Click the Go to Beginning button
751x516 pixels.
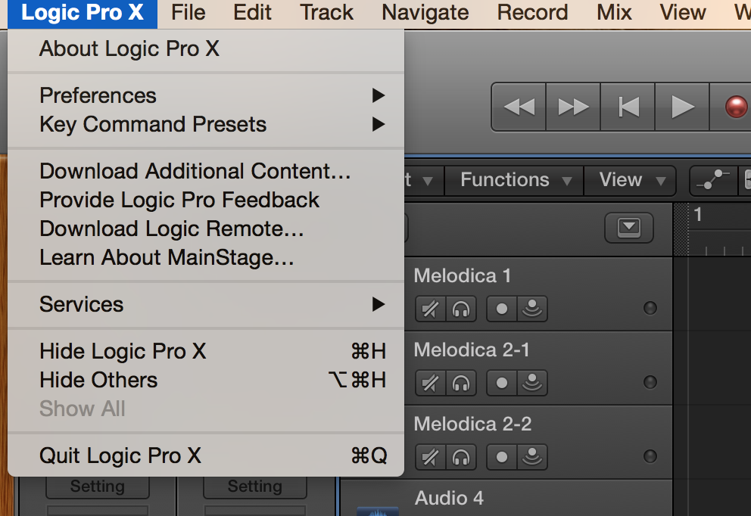628,107
